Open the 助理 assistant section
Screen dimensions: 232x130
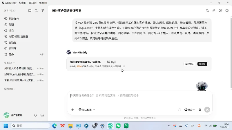(x=9, y=25)
